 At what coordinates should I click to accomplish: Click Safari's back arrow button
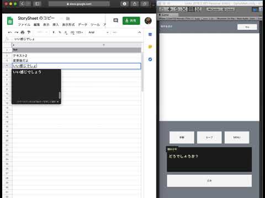[x=23, y=4]
